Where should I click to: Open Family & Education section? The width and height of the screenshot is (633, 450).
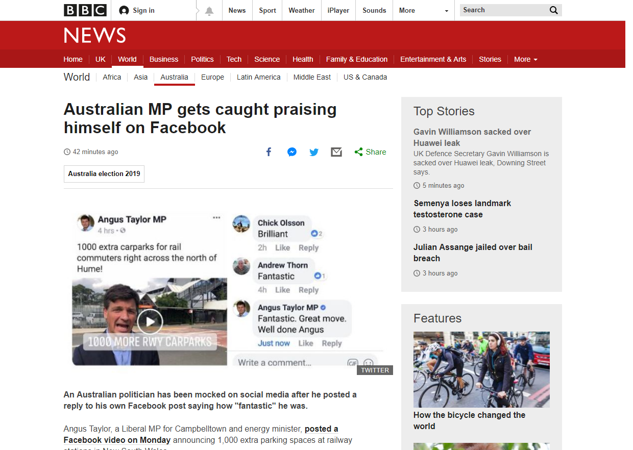tap(357, 59)
